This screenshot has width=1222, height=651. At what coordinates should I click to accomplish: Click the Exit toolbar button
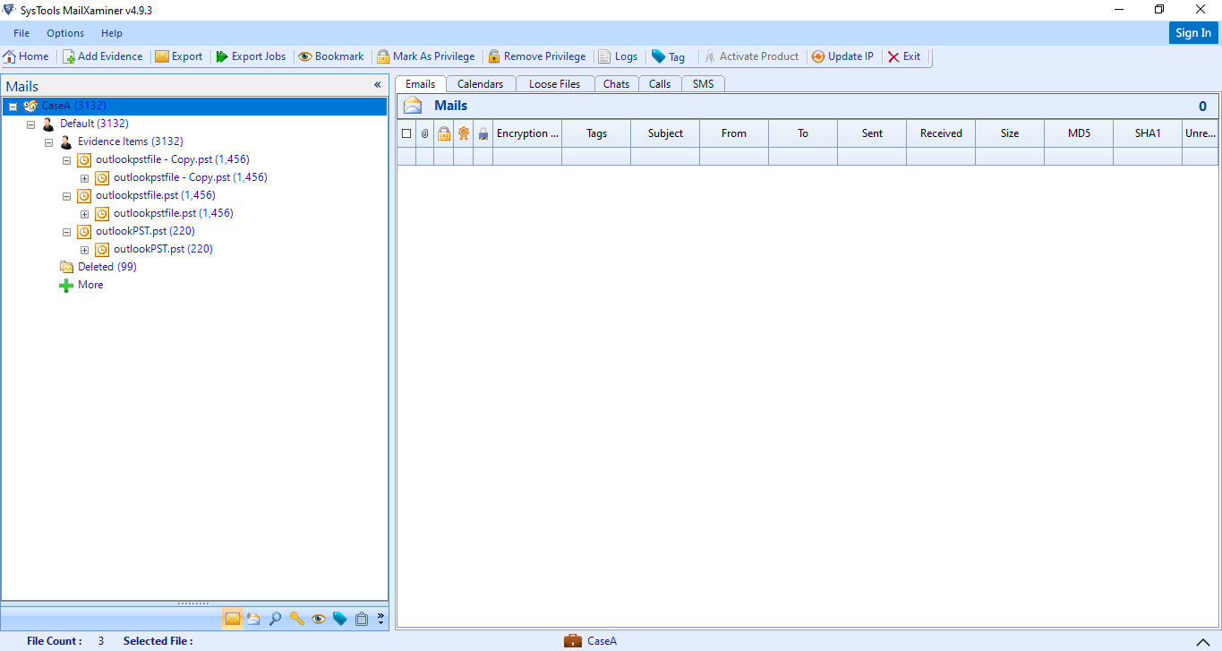pyautogui.click(x=904, y=56)
